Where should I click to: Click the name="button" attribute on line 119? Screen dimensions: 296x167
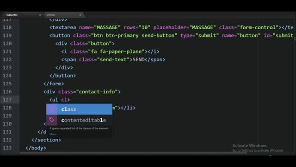click(241, 35)
